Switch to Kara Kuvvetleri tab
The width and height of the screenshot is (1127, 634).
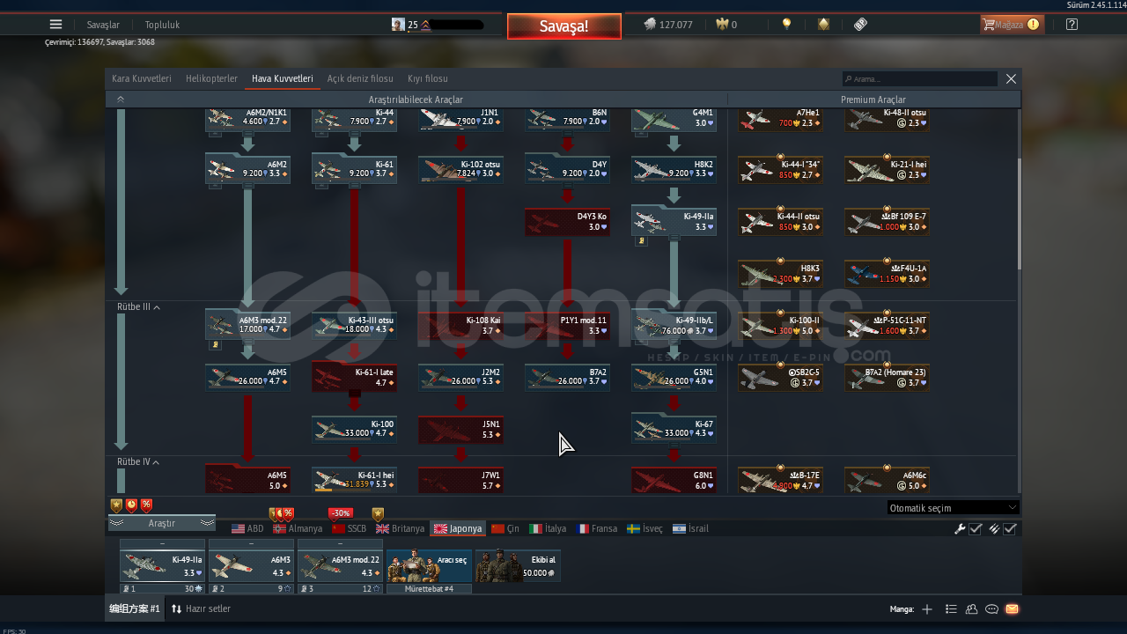point(142,78)
